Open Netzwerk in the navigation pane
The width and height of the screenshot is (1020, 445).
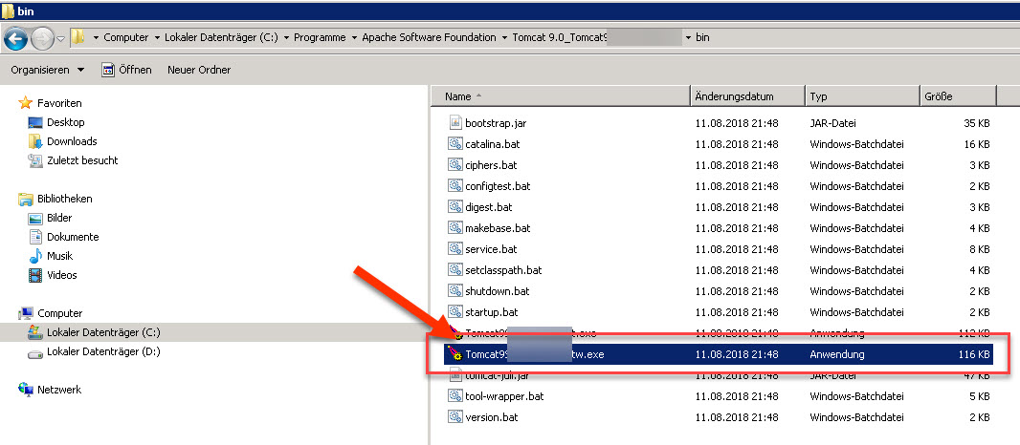(x=59, y=390)
